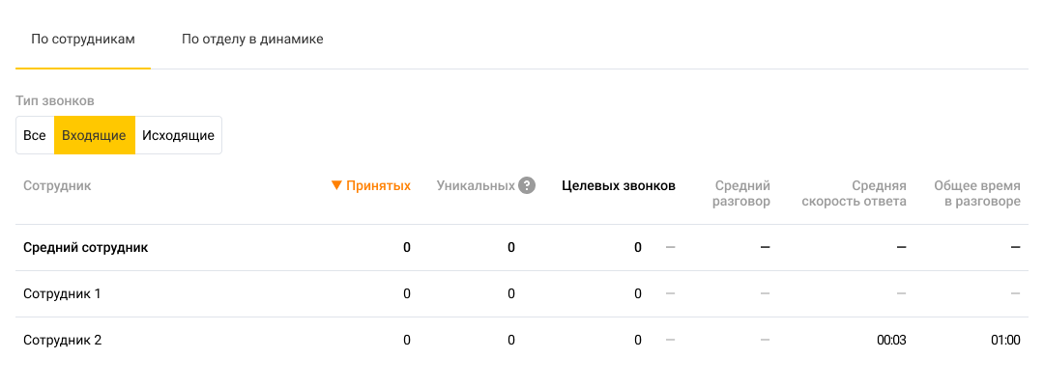Select the Входящие call type filter
This screenshot has height=386, width=1044.
tap(94, 135)
